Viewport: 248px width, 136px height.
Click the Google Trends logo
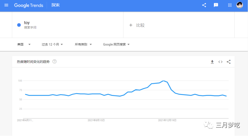(29, 5)
